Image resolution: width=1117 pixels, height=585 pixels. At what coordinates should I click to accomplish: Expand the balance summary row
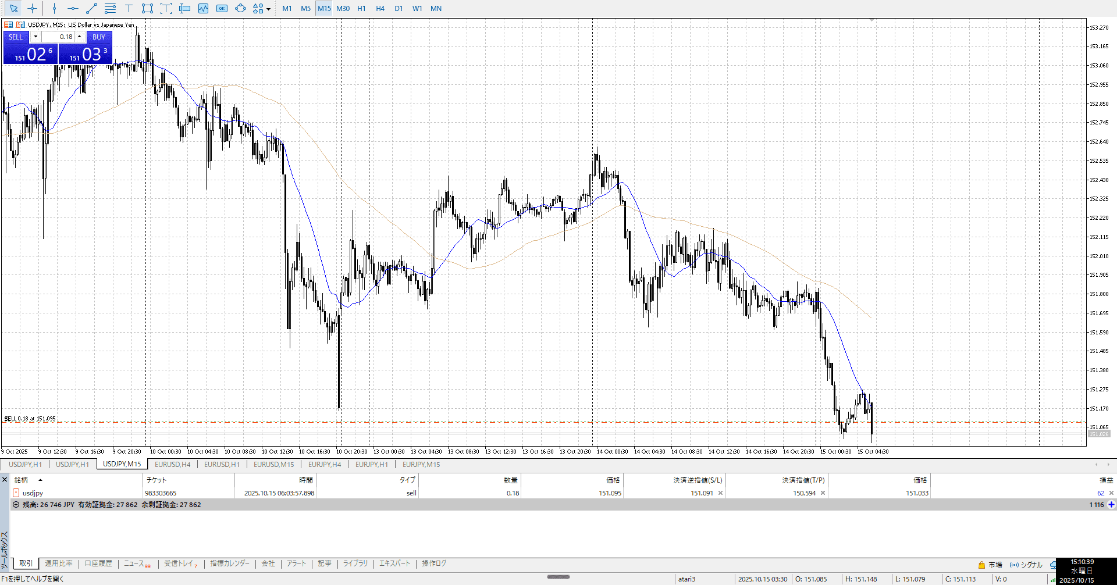pos(16,505)
